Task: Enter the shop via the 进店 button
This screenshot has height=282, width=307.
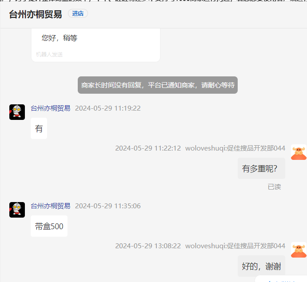Action: [78, 13]
